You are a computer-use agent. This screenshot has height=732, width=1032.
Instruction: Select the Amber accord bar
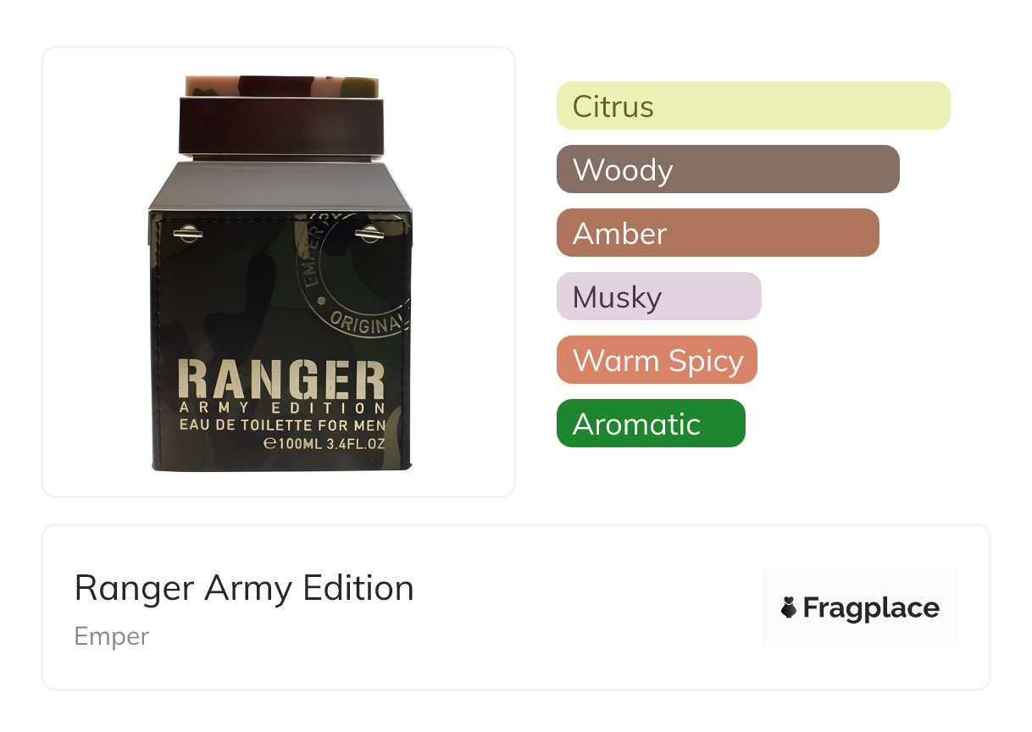[718, 233]
